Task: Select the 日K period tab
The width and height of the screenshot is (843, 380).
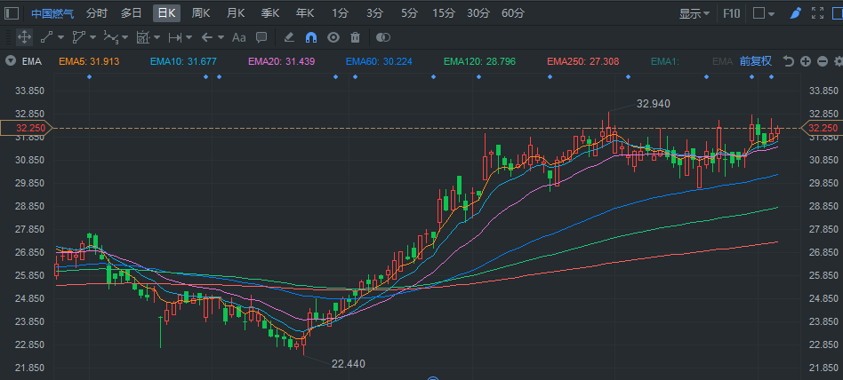Action: click(x=166, y=13)
